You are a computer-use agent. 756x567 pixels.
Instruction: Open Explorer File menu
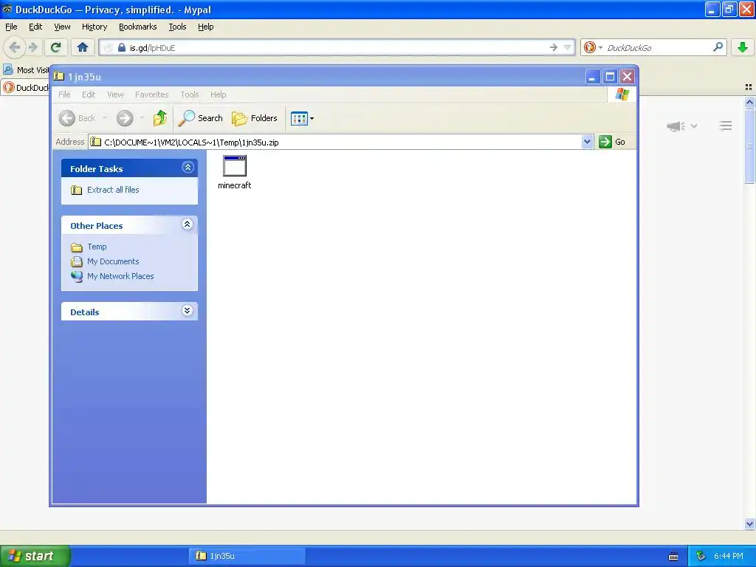point(64,94)
